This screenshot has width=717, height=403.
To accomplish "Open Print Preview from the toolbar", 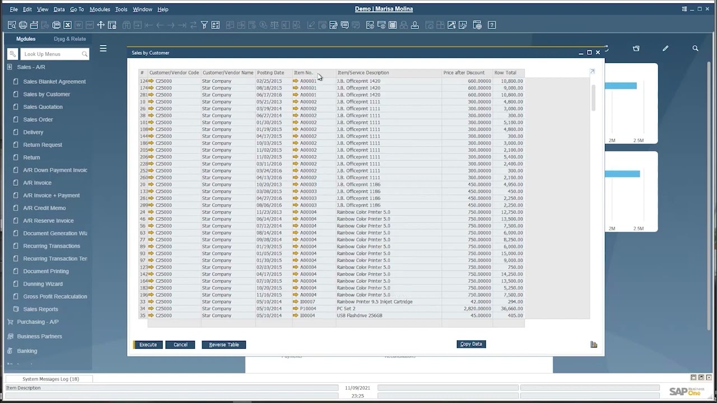I will click(12, 25).
